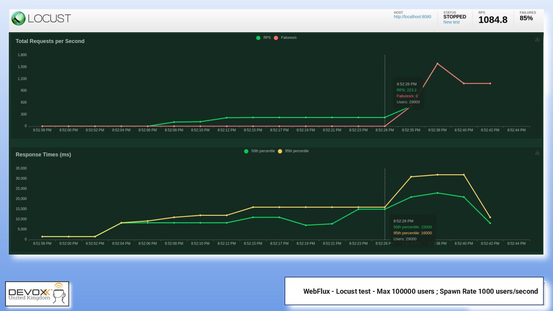
Task: Toggle the 95th percentile legend
Action: [x=293, y=151]
